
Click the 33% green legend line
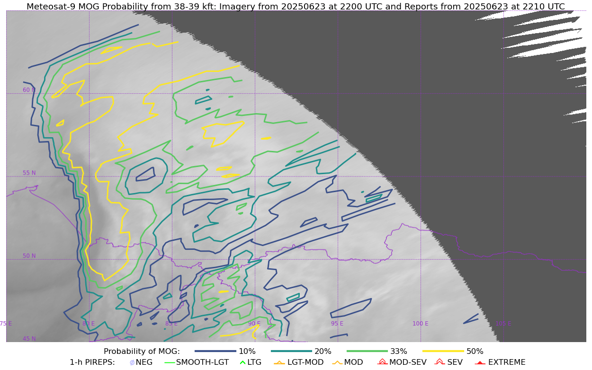(367, 351)
